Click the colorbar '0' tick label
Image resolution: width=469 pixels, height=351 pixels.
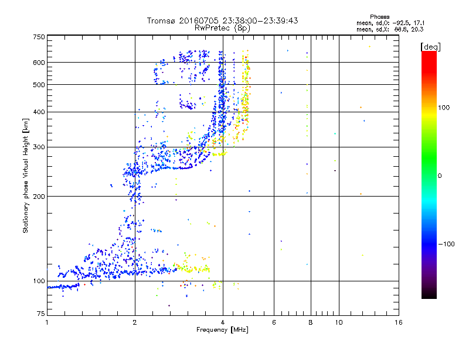[440, 176]
